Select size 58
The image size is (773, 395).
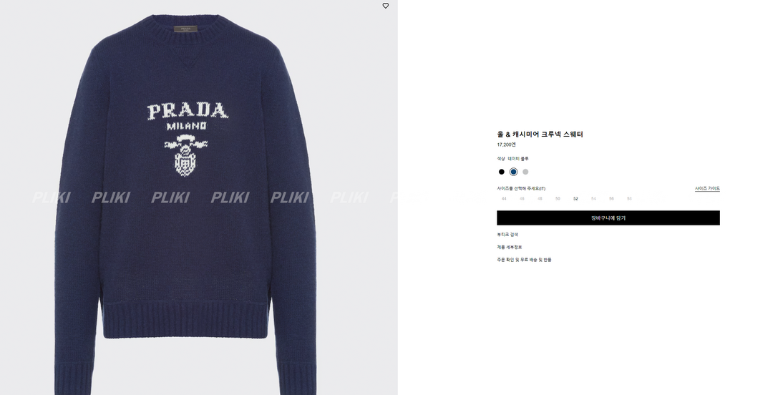[x=629, y=199]
